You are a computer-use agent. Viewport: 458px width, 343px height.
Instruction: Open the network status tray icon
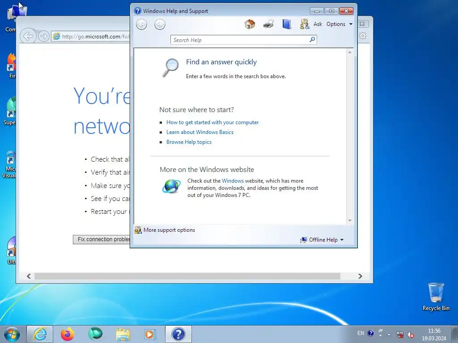(x=400, y=335)
